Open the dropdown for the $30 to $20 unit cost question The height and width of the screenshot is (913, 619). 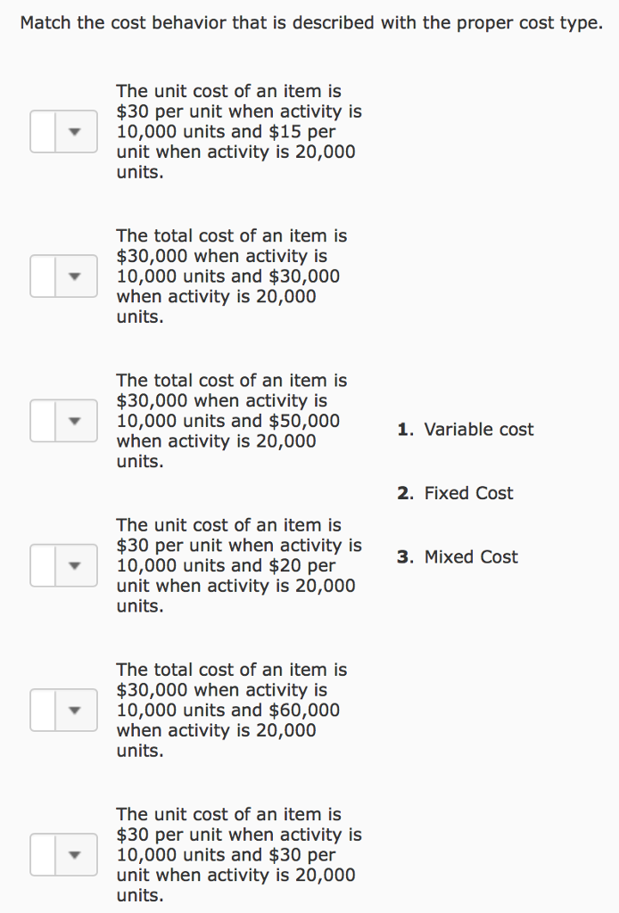(63, 564)
